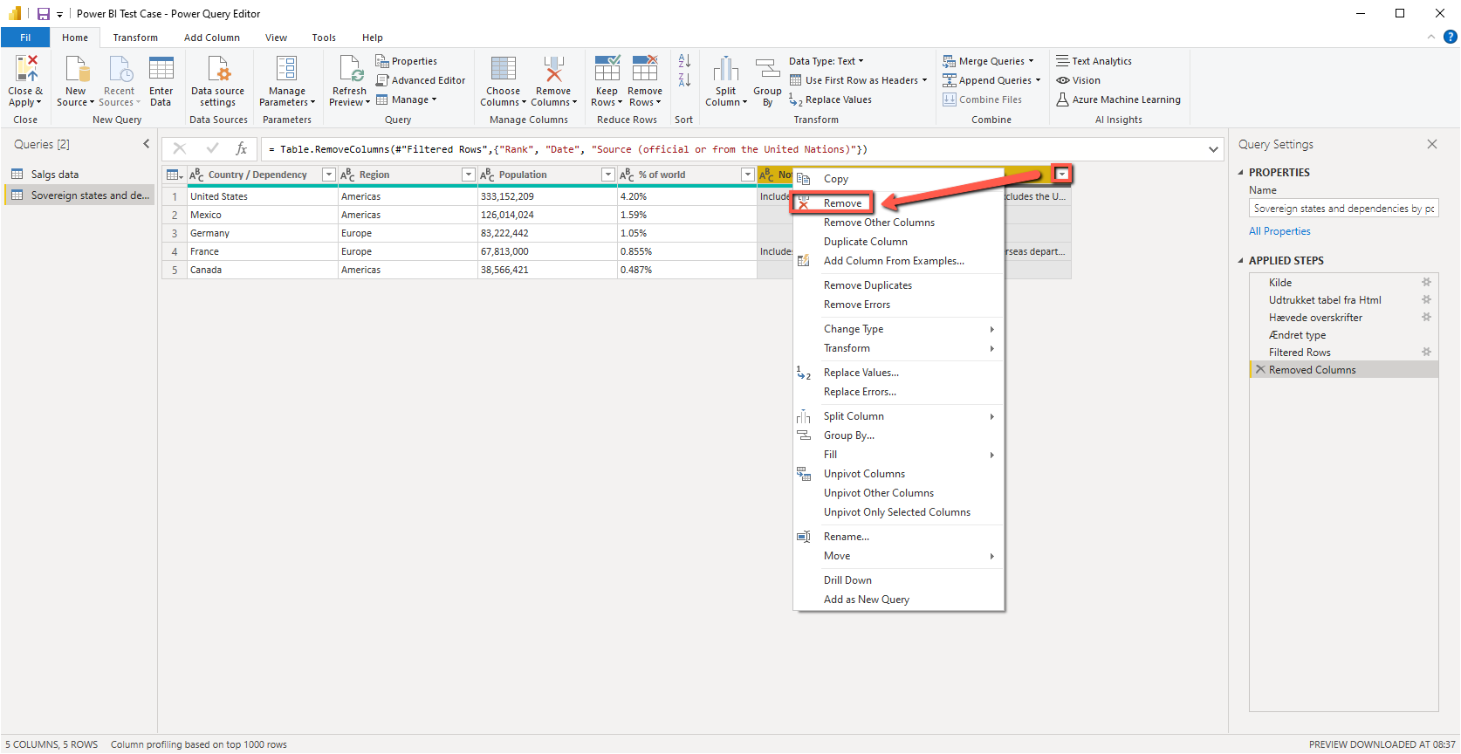The image size is (1461, 754).
Task: Switch to the Add Column tab
Action: [212, 38]
